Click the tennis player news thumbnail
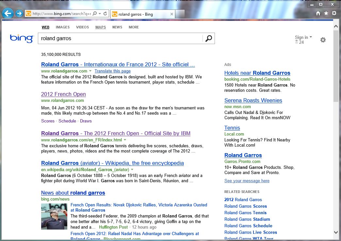This screenshot has width=341, height=241. tap(54, 217)
